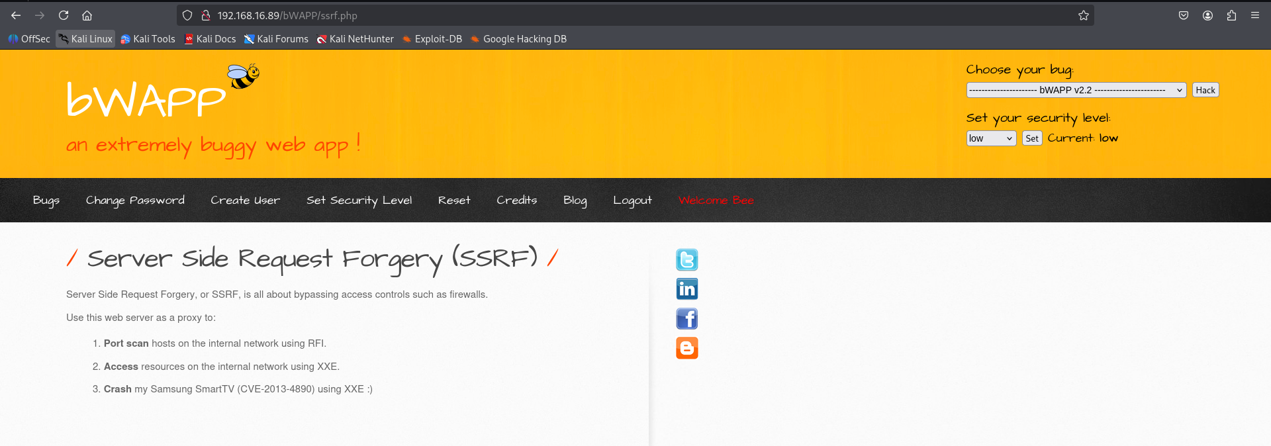Open the Firefox hamburger menu
Image resolution: width=1271 pixels, height=446 pixels.
(1255, 15)
